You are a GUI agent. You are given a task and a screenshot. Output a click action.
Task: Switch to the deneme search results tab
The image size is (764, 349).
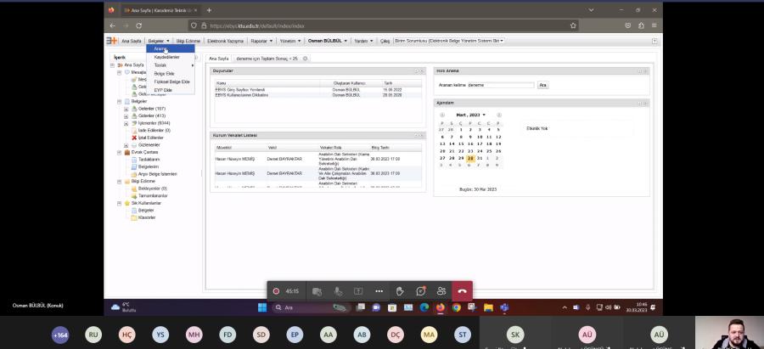tap(267, 59)
